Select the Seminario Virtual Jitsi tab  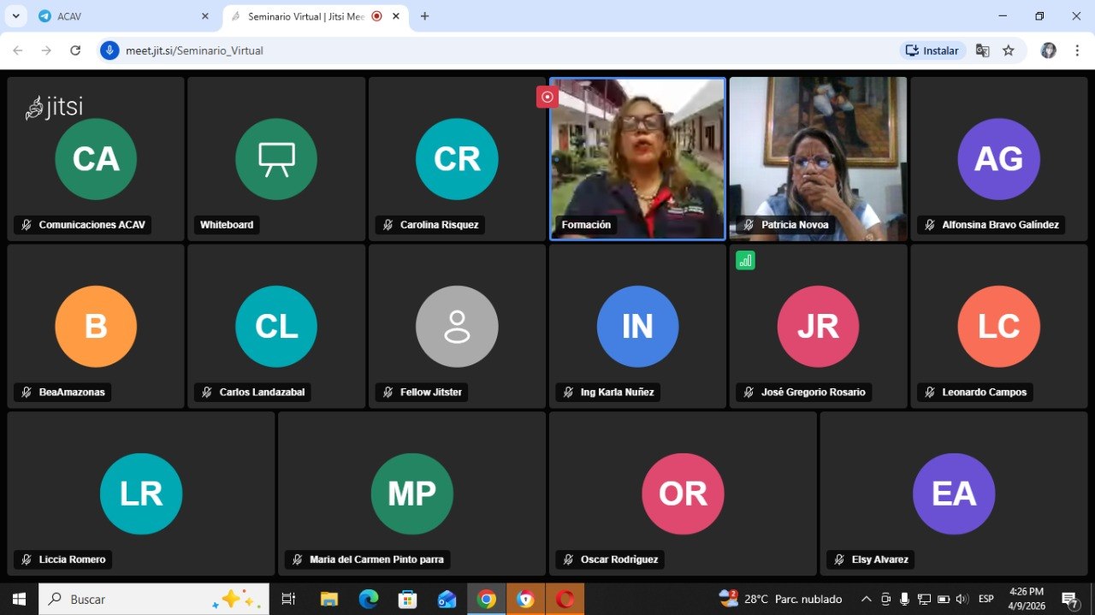[304, 16]
